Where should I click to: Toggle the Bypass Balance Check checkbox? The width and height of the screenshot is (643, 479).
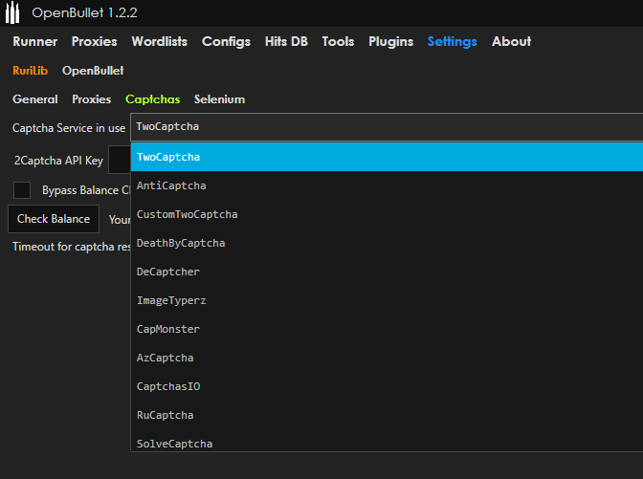click(22, 190)
